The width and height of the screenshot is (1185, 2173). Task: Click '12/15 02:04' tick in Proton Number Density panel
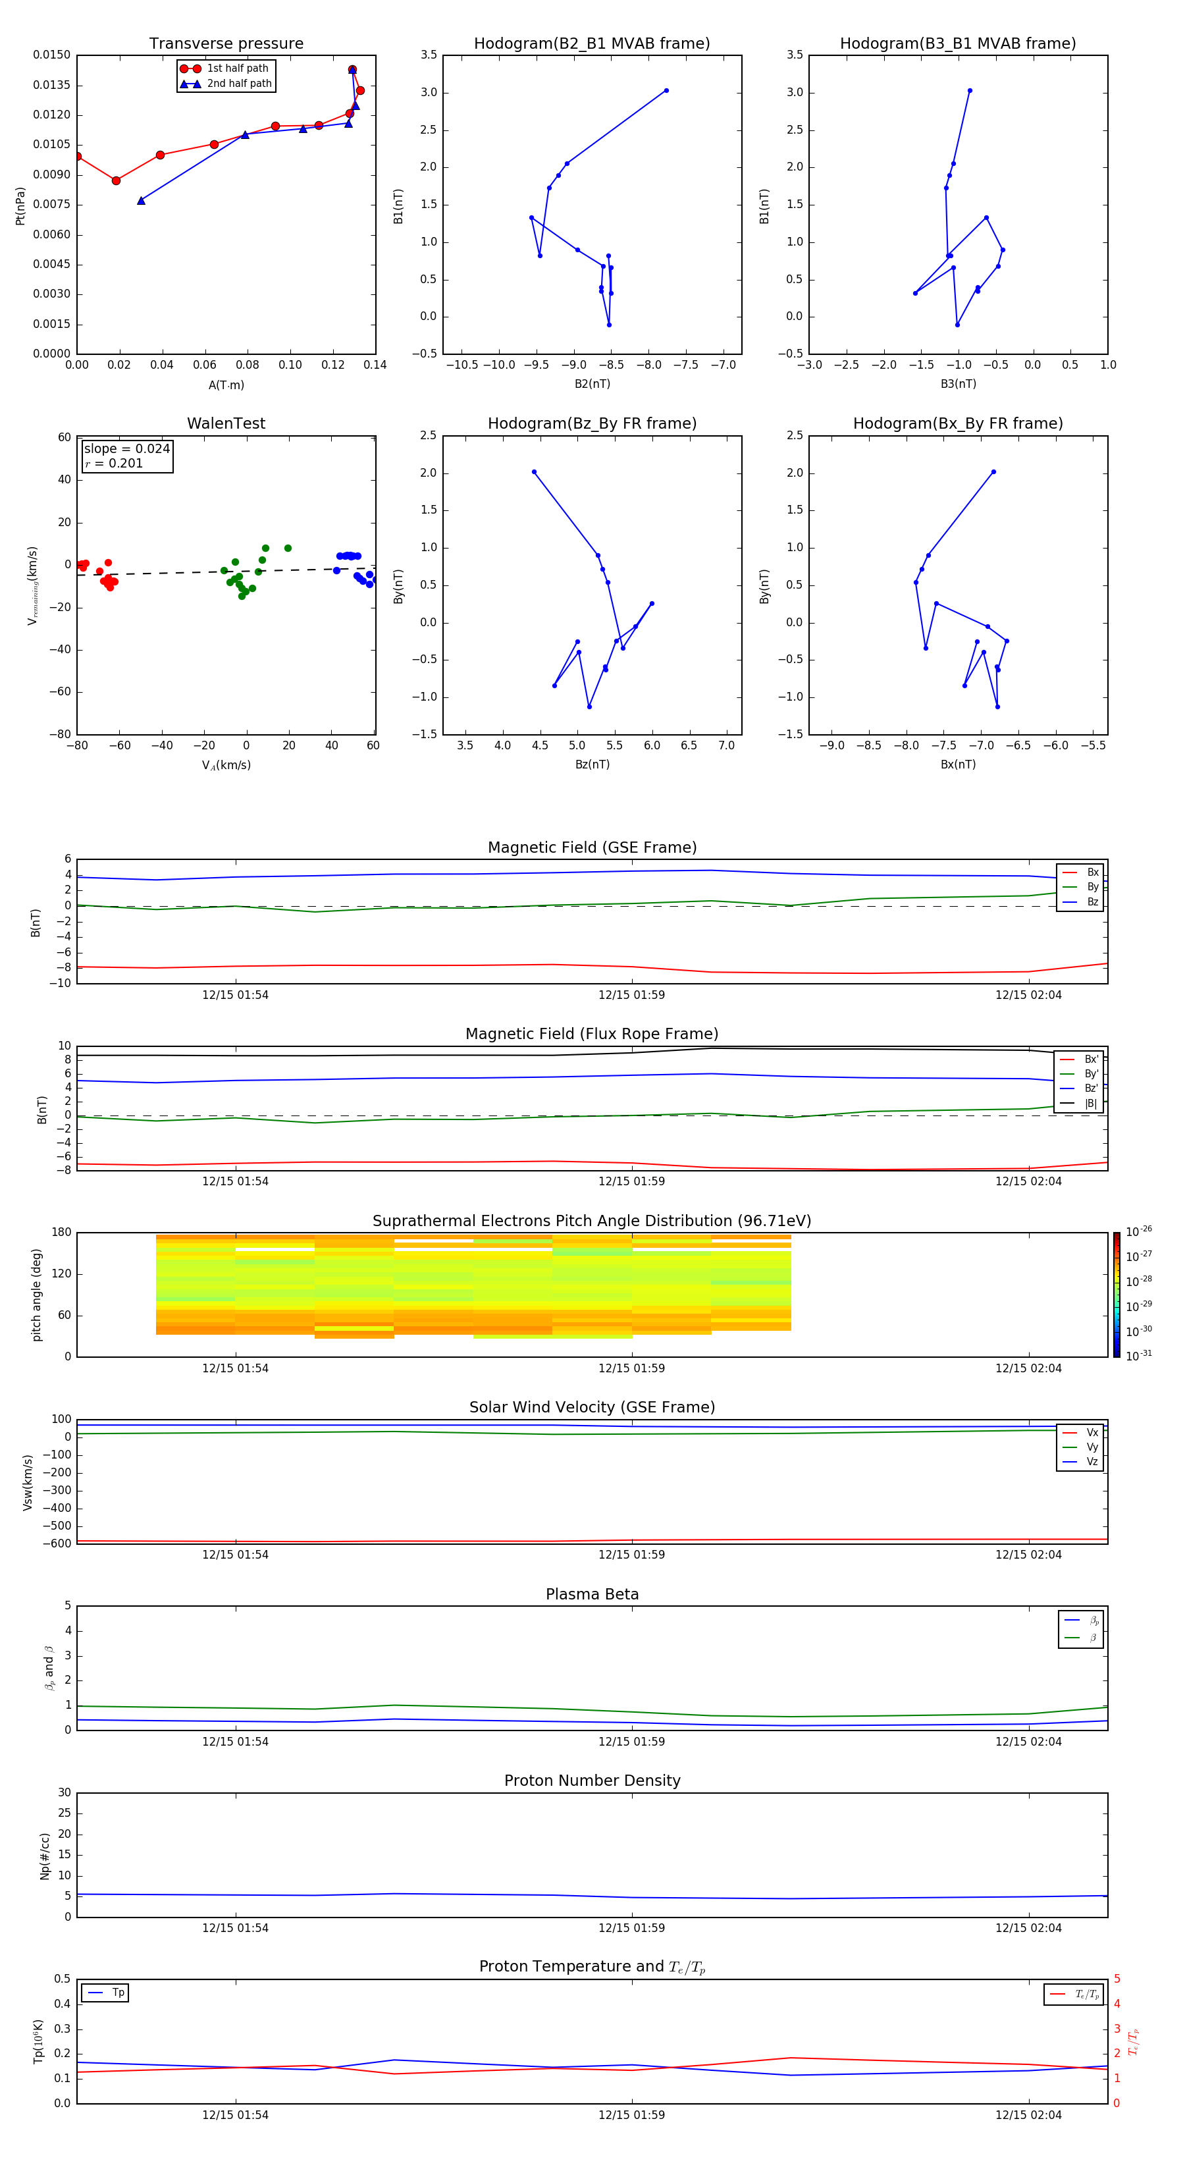click(1028, 1928)
